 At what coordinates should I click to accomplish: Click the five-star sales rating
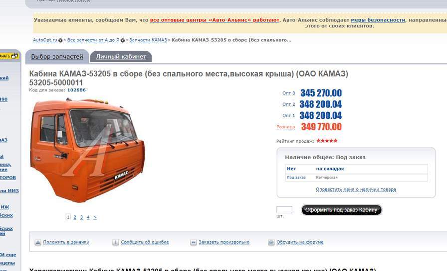tap(327, 141)
